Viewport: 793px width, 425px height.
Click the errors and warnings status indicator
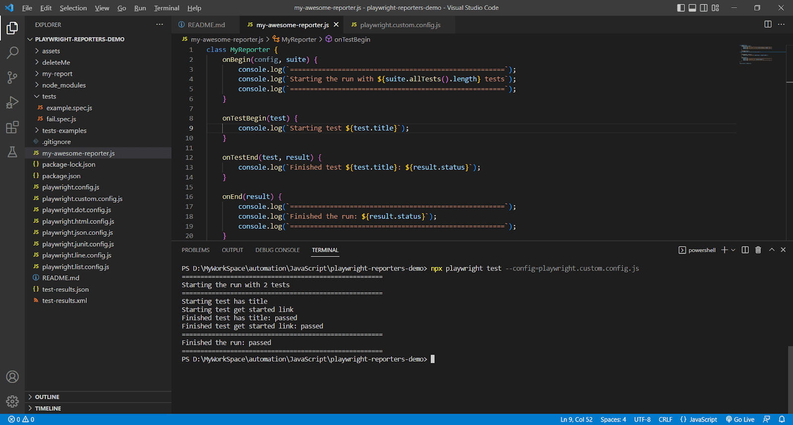(21, 419)
